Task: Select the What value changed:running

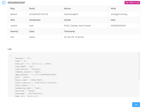Action: point(119,14)
